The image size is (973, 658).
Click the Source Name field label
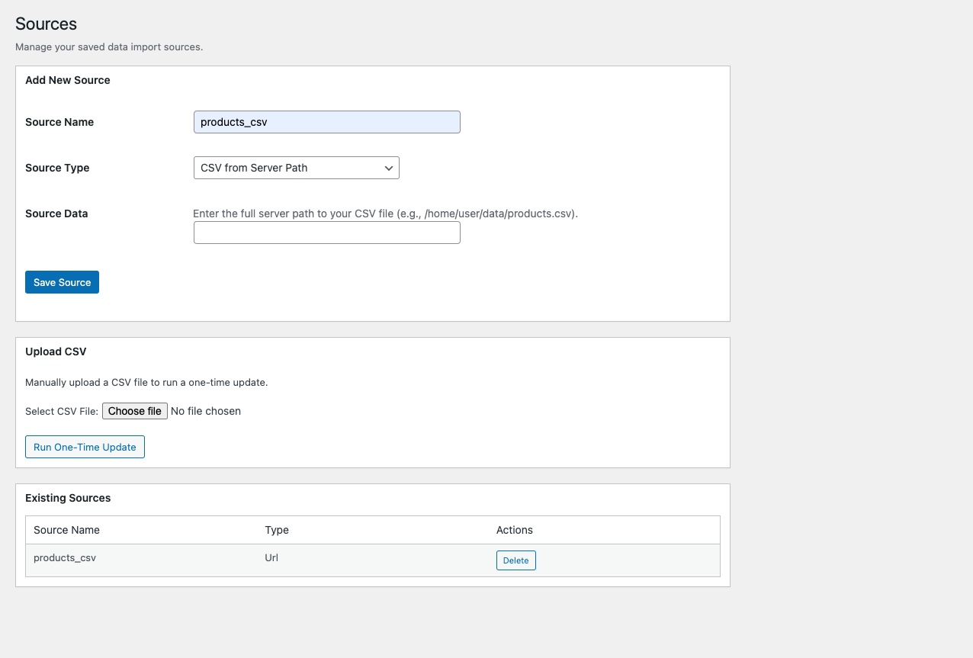pos(59,122)
